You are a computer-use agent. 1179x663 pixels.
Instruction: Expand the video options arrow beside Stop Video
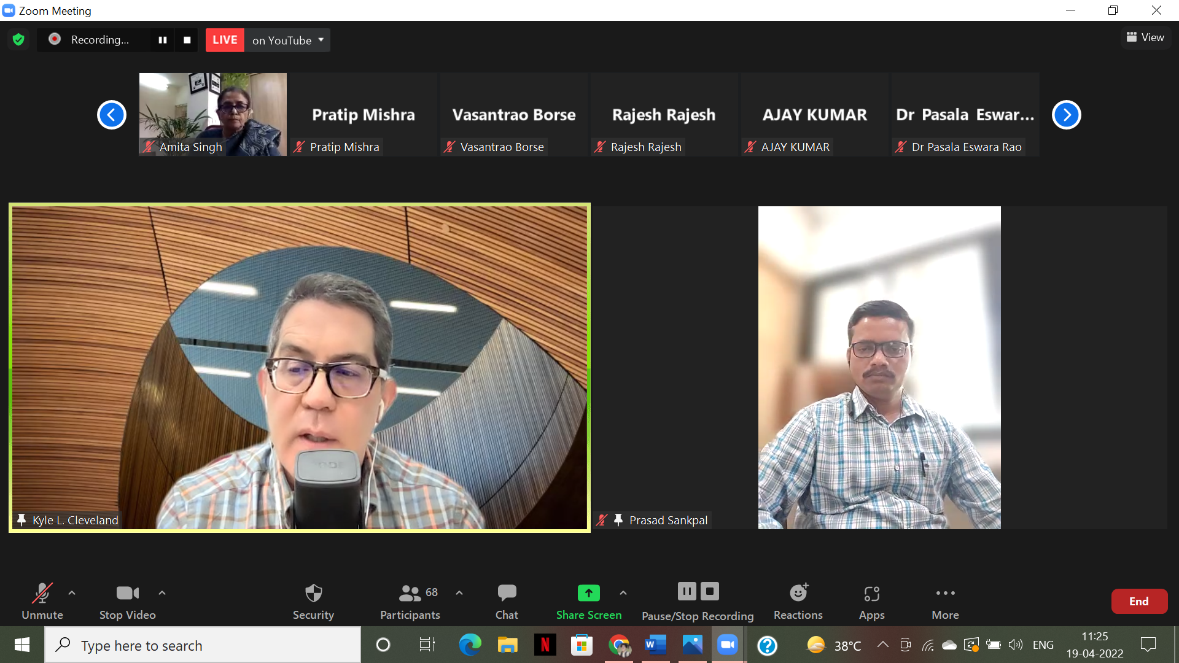click(x=162, y=593)
